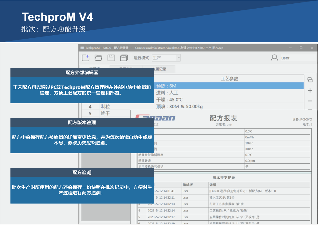Image resolution: width=318 pixels, height=225 pixels.
Task: Click log entry 打开工艺步参数表: 第1步
Action: click(x=226, y=204)
